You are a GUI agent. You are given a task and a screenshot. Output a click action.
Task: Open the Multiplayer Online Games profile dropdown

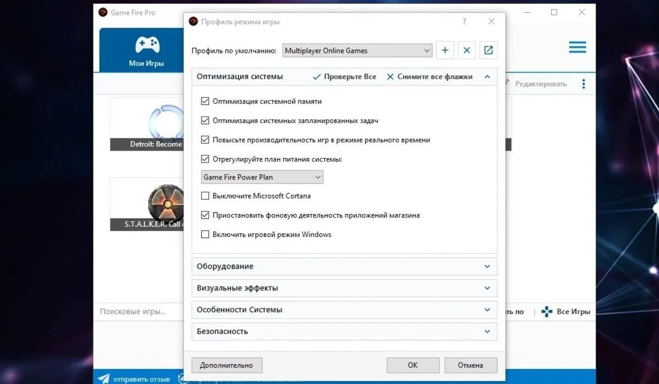point(358,51)
